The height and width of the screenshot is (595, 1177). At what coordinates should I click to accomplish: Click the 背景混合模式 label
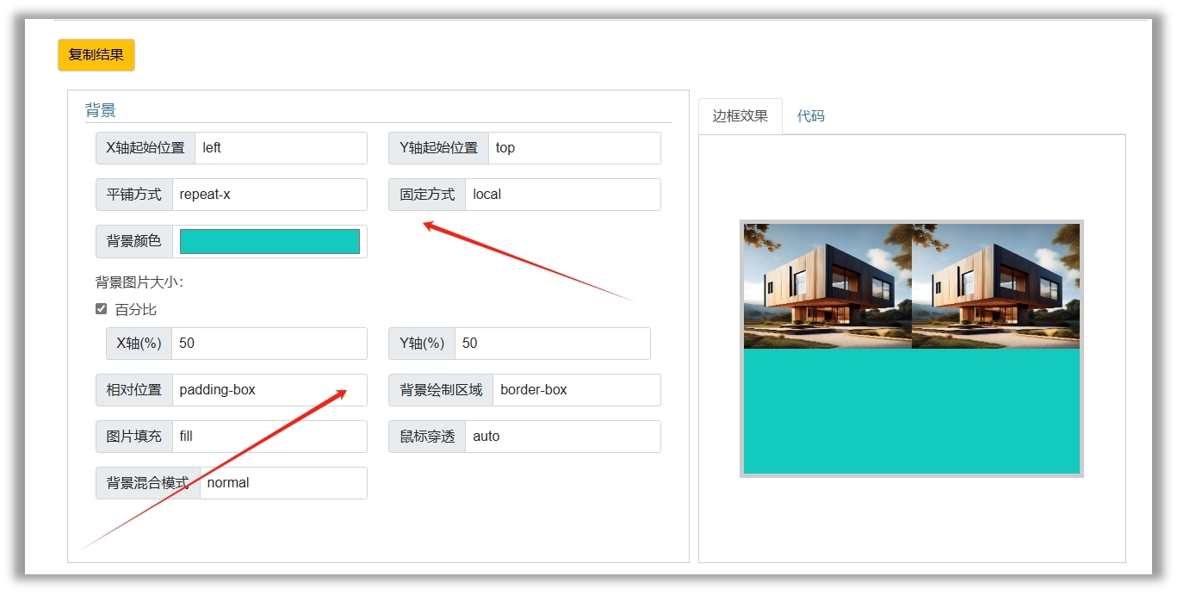[x=148, y=483]
